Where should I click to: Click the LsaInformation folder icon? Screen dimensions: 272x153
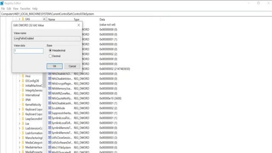tap(23, 133)
